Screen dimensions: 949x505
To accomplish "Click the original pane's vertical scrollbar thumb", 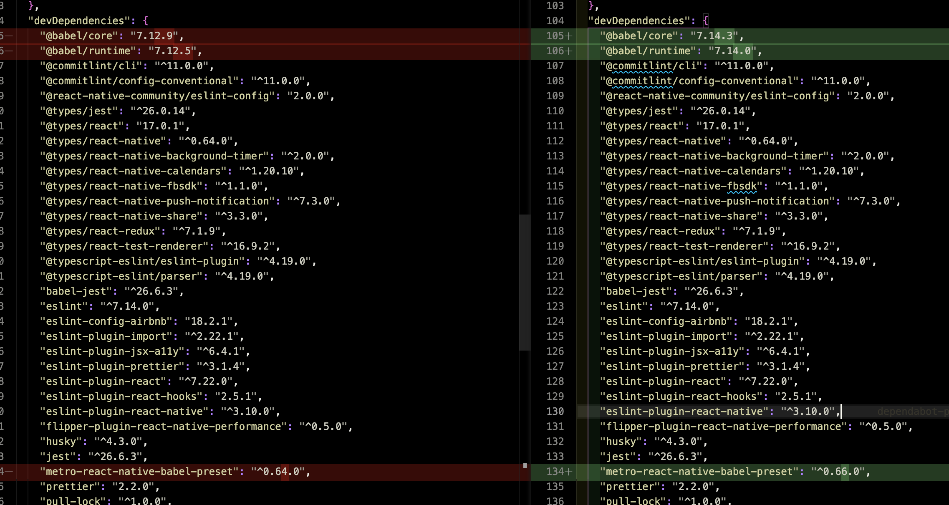I will [x=525, y=283].
